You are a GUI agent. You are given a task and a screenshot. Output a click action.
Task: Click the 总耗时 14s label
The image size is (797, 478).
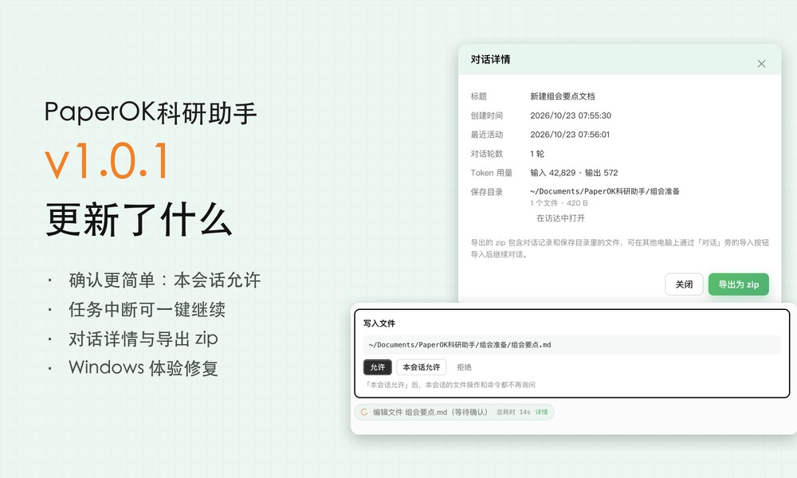click(513, 412)
